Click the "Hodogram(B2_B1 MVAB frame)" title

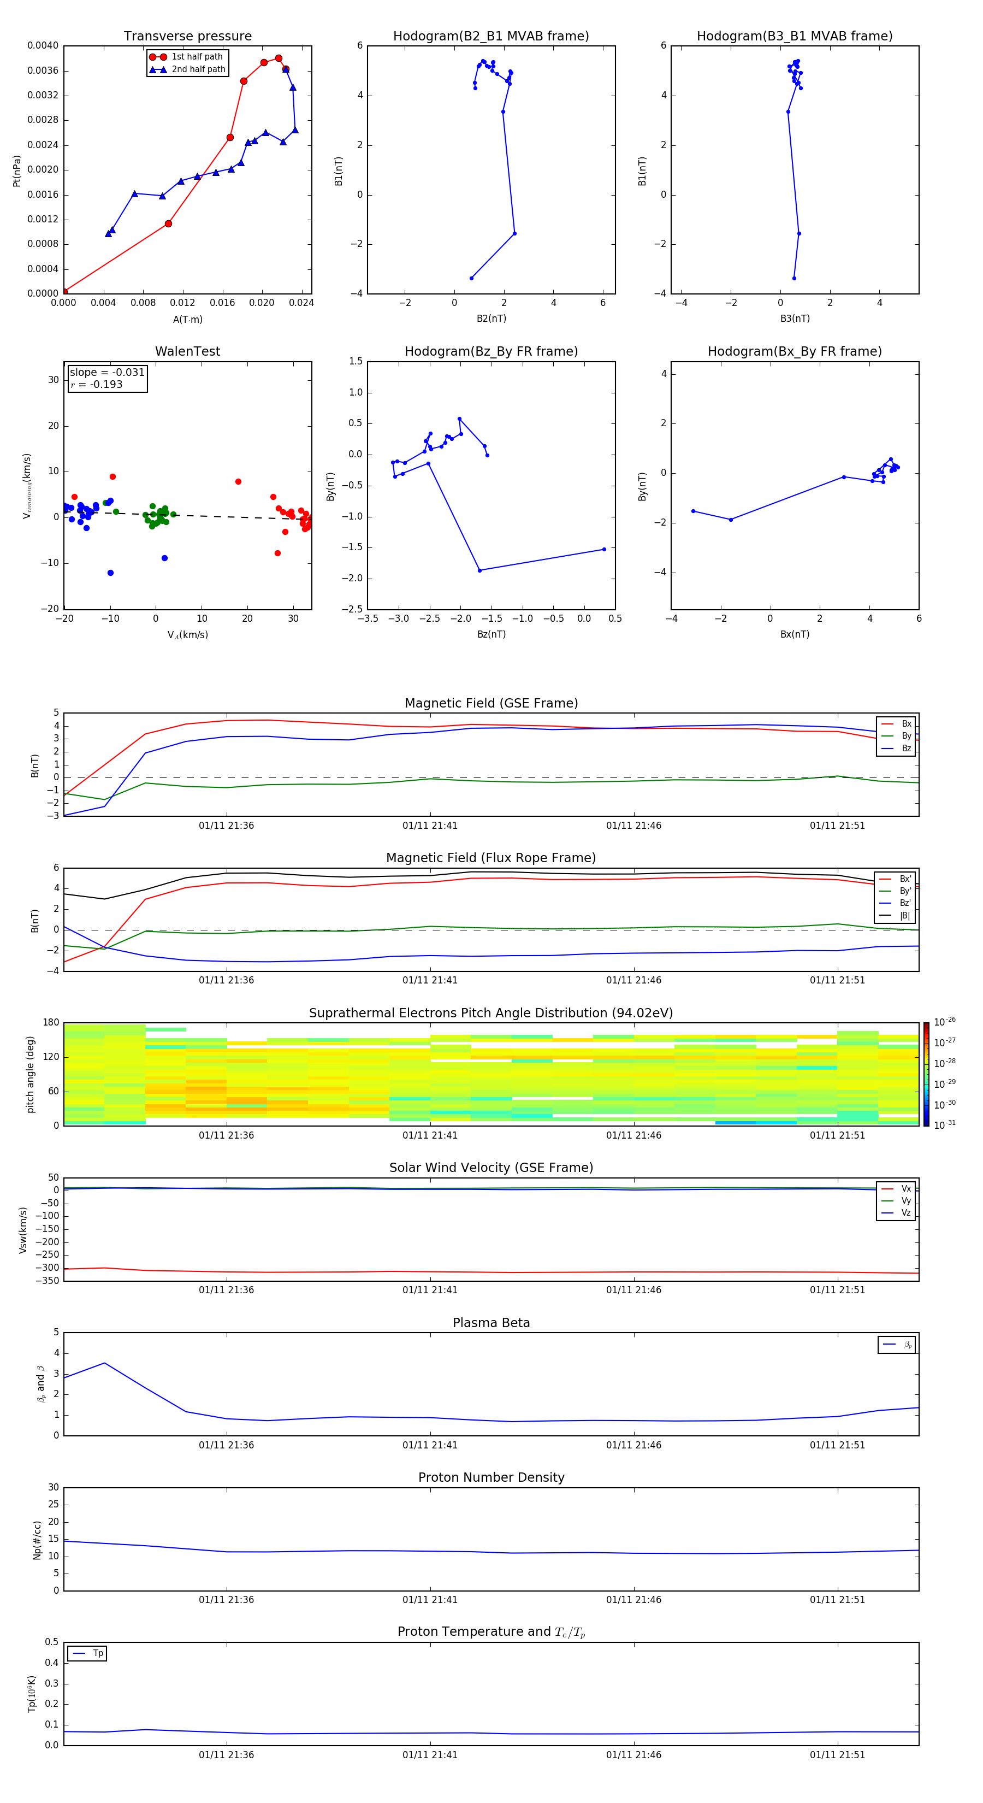coord(491,37)
